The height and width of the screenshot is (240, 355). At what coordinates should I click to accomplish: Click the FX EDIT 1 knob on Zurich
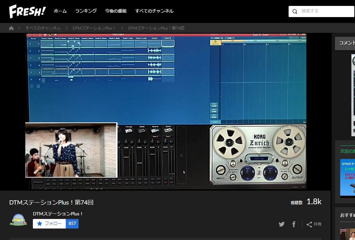click(x=233, y=177)
